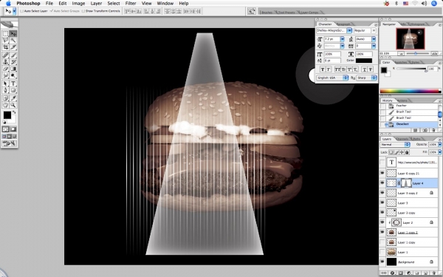443x277 pixels.
Task: Hide the Background layer eye icon
Action: click(x=382, y=261)
